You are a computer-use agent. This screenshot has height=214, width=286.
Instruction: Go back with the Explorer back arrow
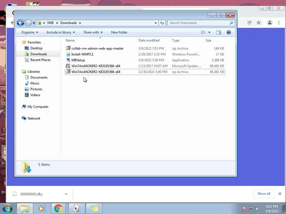20,23
